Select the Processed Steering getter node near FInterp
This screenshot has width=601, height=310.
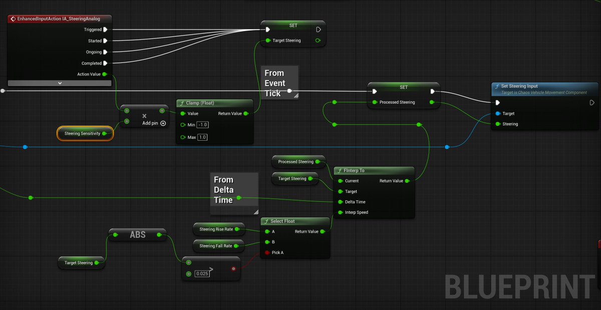click(298, 162)
